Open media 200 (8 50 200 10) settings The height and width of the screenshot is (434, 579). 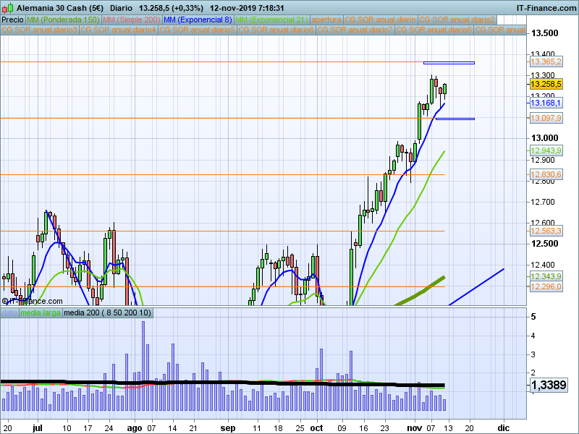[x=107, y=313]
